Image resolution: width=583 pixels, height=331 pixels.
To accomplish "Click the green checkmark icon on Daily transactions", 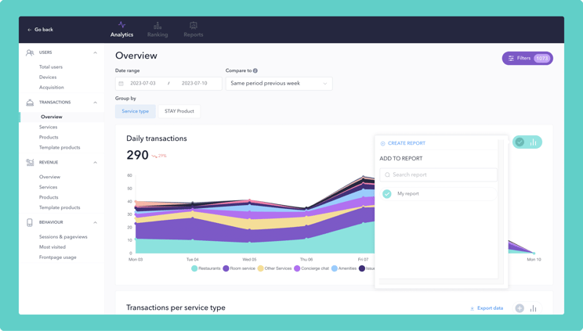I will point(520,142).
